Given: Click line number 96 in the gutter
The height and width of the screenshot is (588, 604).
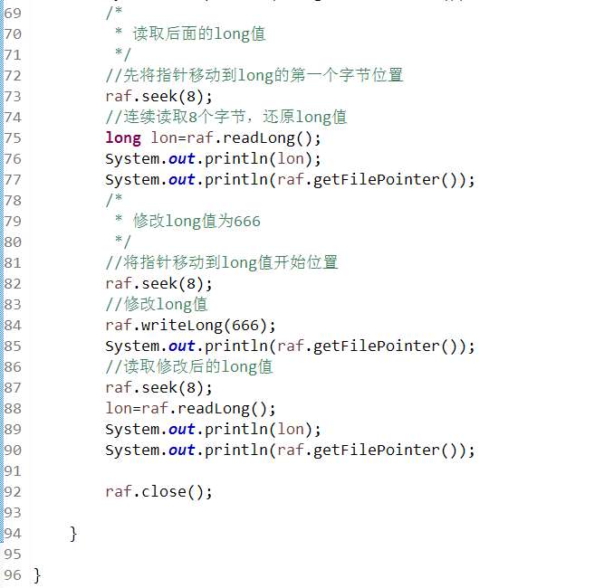Looking at the screenshot, I should click(13, 575).
